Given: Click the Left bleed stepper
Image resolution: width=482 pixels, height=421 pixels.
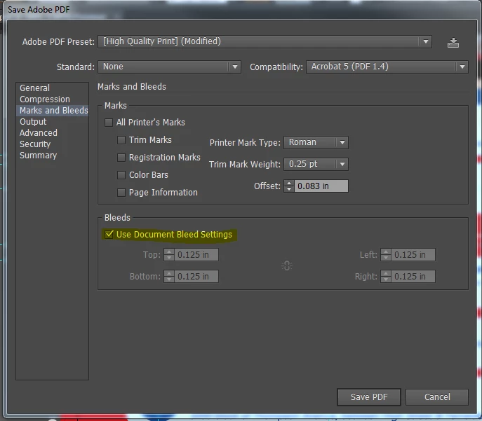Looking at the screenshot, I should coord(386,255).
